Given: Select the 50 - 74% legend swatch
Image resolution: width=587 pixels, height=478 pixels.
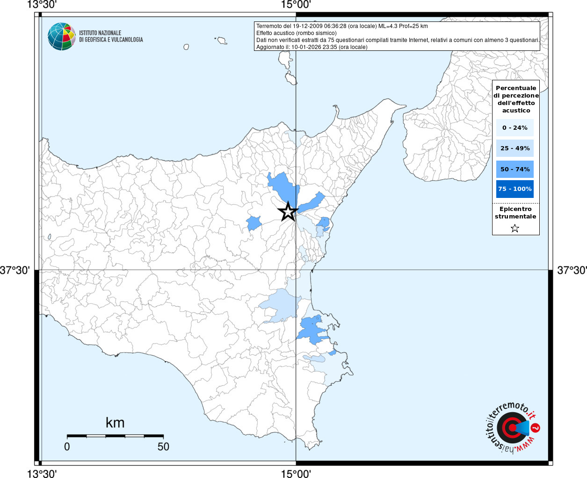Looking at the screenshot, I should 515,169.
